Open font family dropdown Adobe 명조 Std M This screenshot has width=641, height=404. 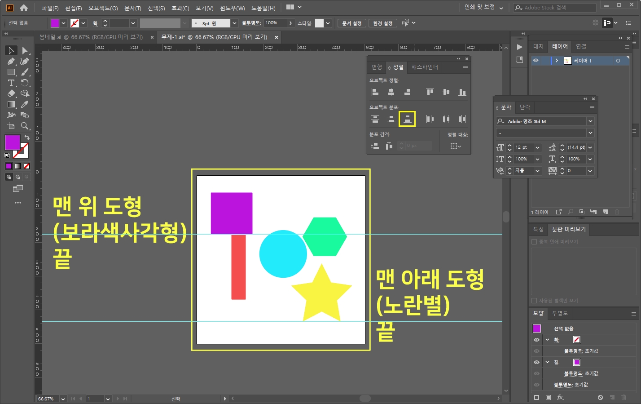(590, 121)
